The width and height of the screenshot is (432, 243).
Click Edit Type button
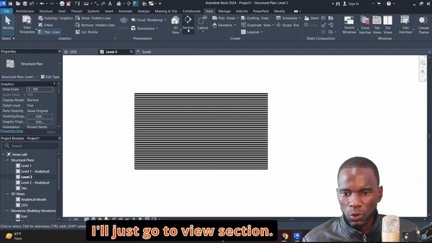[50, 77]
